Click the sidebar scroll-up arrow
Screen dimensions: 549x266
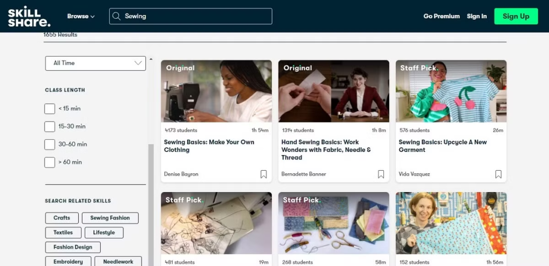[151, 59]
